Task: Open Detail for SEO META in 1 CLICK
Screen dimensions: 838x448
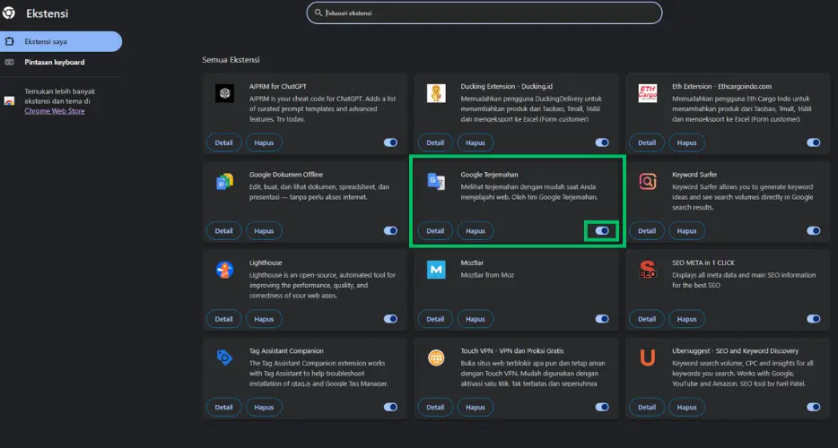Action: coord(647,319)
